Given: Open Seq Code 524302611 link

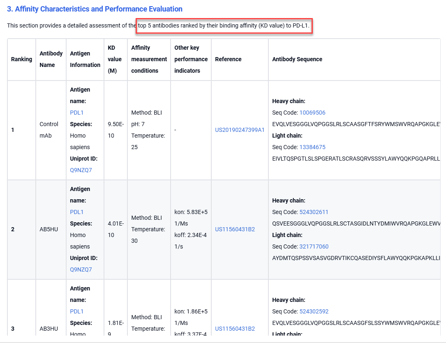Looking at the screenshot, I should coord(314,212).
